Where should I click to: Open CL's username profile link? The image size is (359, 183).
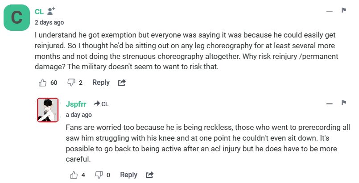click(39, 11)
